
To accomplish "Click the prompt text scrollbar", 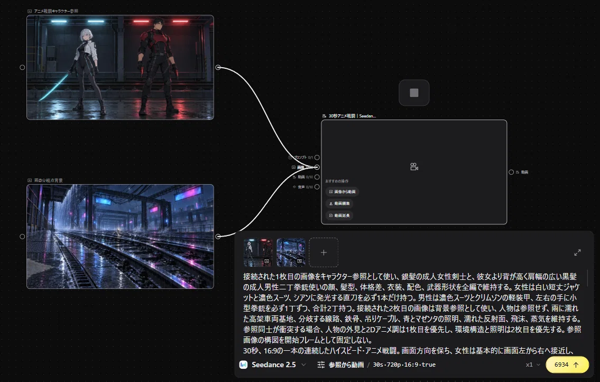I will [587, 278].
